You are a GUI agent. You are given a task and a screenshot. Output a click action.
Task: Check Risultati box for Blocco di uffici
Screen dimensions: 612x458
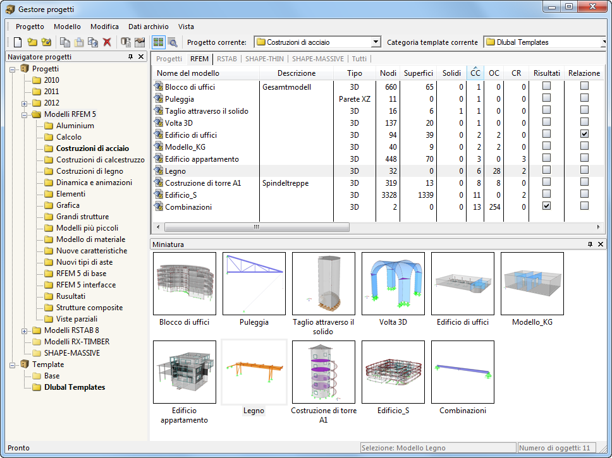click(x=546, y=86)
